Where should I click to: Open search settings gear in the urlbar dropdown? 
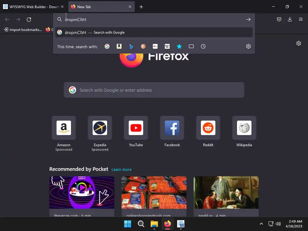(x=248, y=46)
